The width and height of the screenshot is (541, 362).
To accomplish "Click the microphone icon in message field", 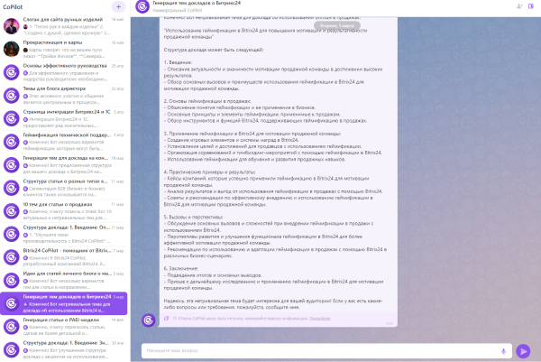I will pos(503,351).
